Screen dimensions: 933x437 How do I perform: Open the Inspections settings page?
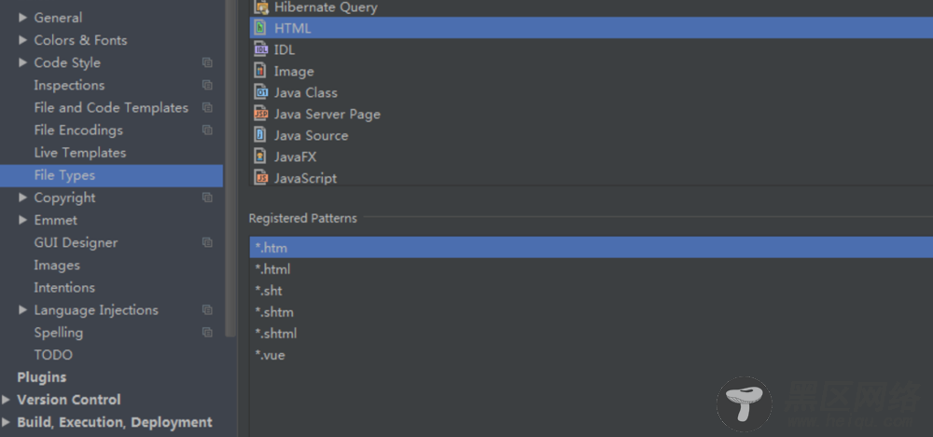(69, 85)
